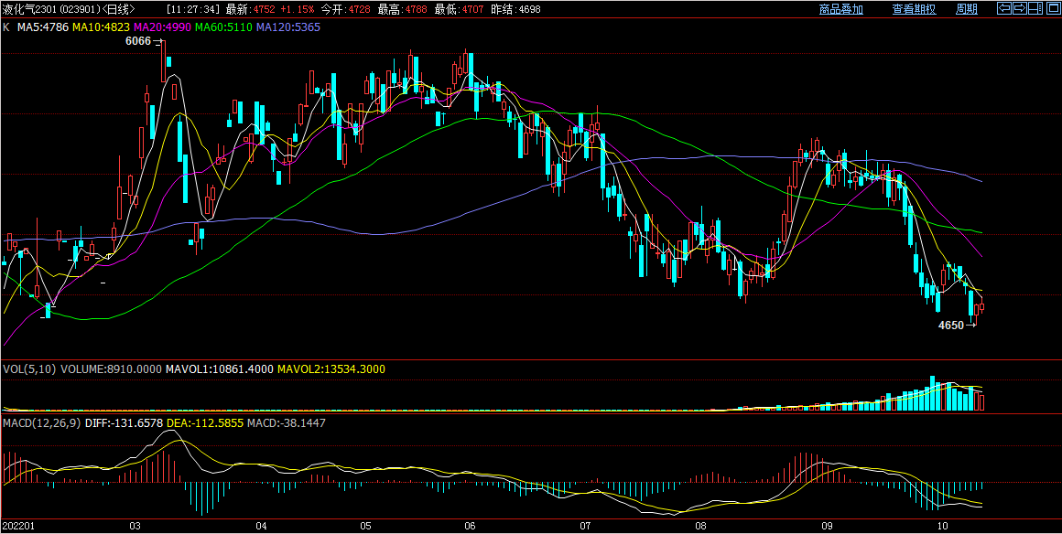
Task: Click the 最高:4788 high price value
Action: click(x=402, y=9)
